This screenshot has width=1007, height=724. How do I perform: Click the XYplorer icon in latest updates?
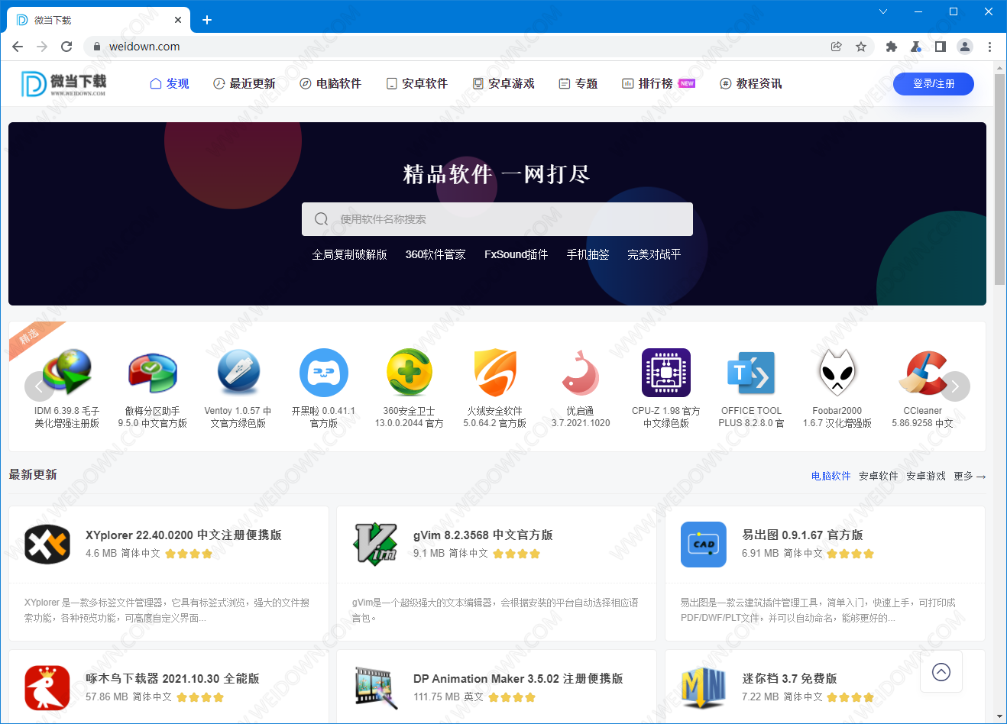[x=47, y=545]
